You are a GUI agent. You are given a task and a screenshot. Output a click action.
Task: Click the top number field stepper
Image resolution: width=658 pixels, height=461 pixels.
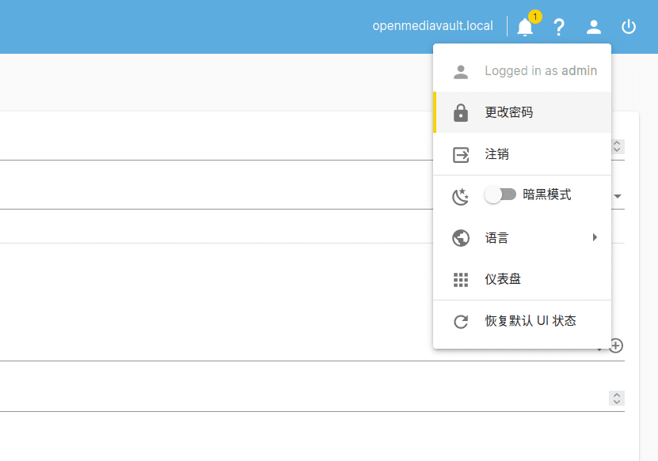coord(617,147)
